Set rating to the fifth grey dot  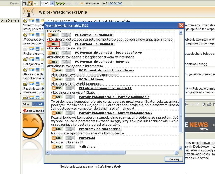(69, 3)
